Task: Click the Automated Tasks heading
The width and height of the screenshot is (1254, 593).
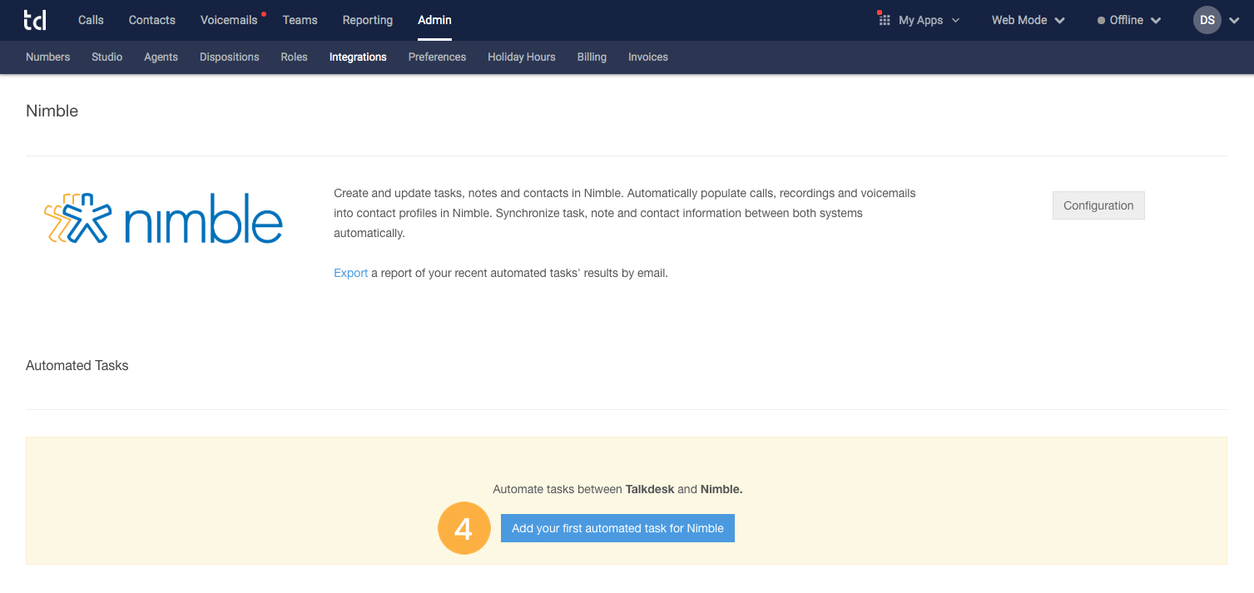Action: coord(77,365)
